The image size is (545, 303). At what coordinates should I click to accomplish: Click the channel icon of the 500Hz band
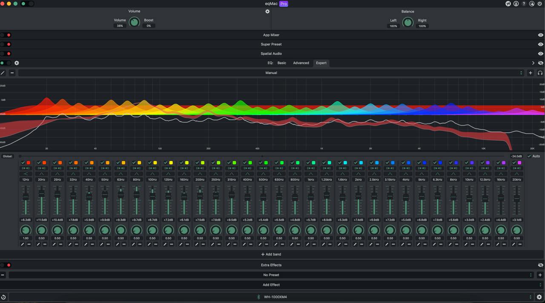click(x=263, y=168)
